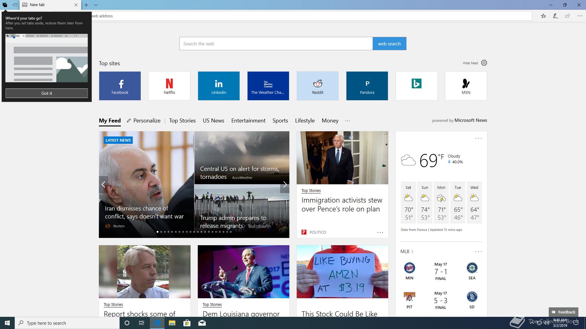Open the MLB scores link

(407, 252)
